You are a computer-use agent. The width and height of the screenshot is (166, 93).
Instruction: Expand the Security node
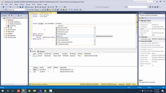point(4,28)
